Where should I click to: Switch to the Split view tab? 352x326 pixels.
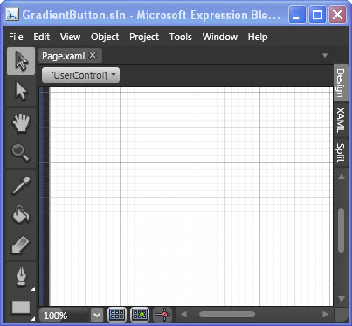point(341,152)
